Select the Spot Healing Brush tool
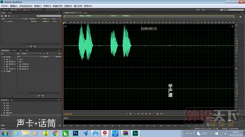This screenshot has height=137, width=245. coord(57,10)
